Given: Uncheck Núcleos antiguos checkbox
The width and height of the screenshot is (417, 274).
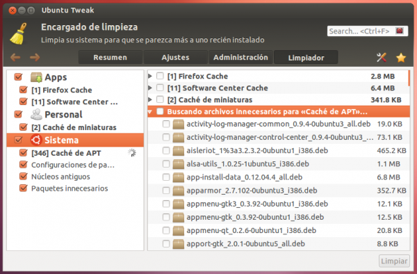Looking at the screenshot, I should pyautogui.click(x=24, y=176).
